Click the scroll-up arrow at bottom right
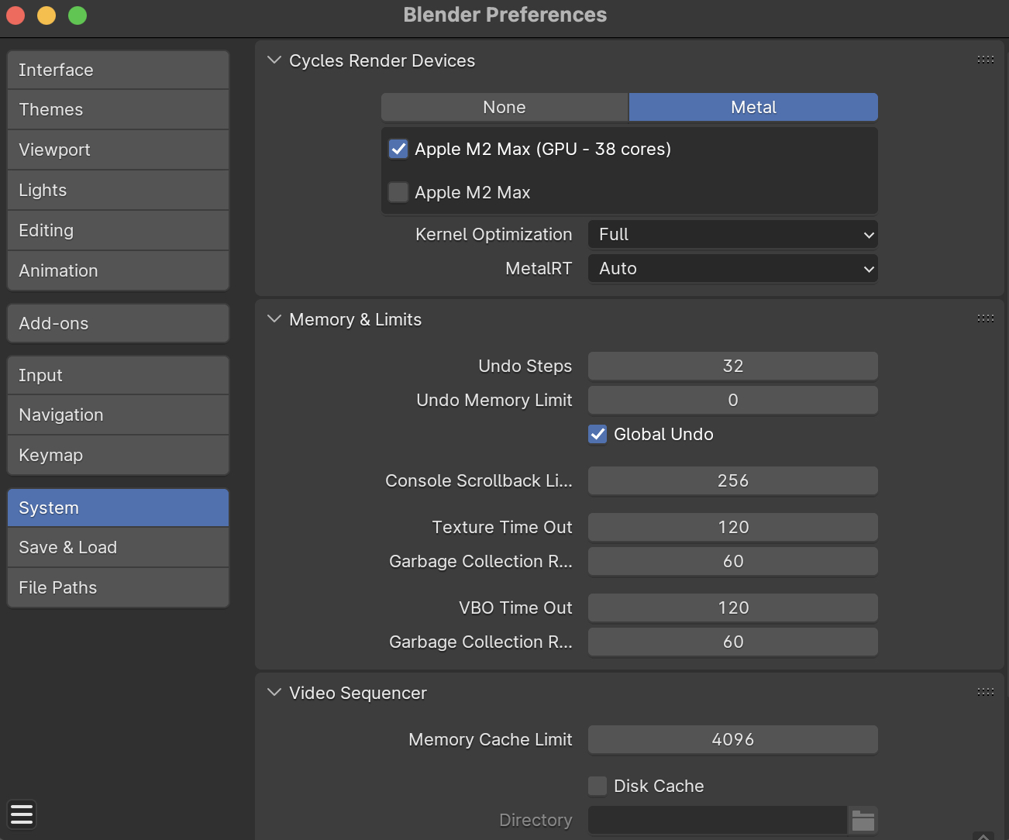This screenshot has height=840, width=1009. tap(983, 835)
